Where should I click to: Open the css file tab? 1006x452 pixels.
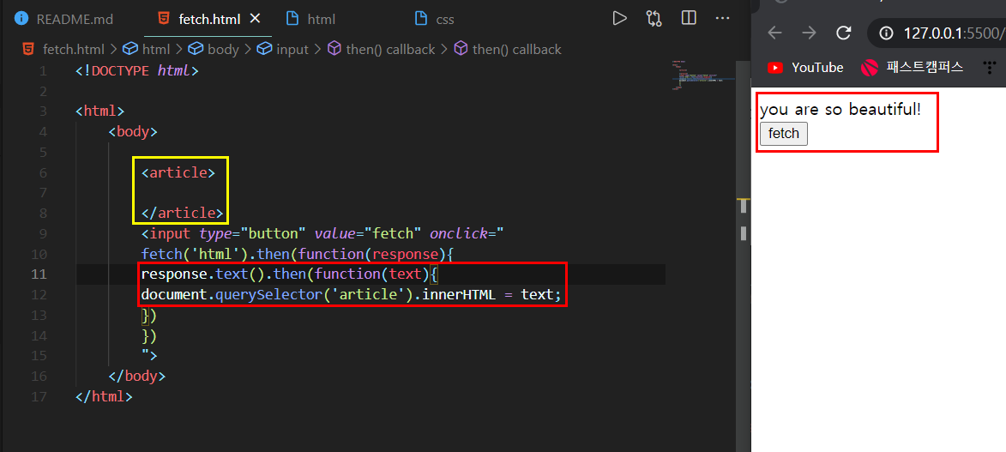444,19
